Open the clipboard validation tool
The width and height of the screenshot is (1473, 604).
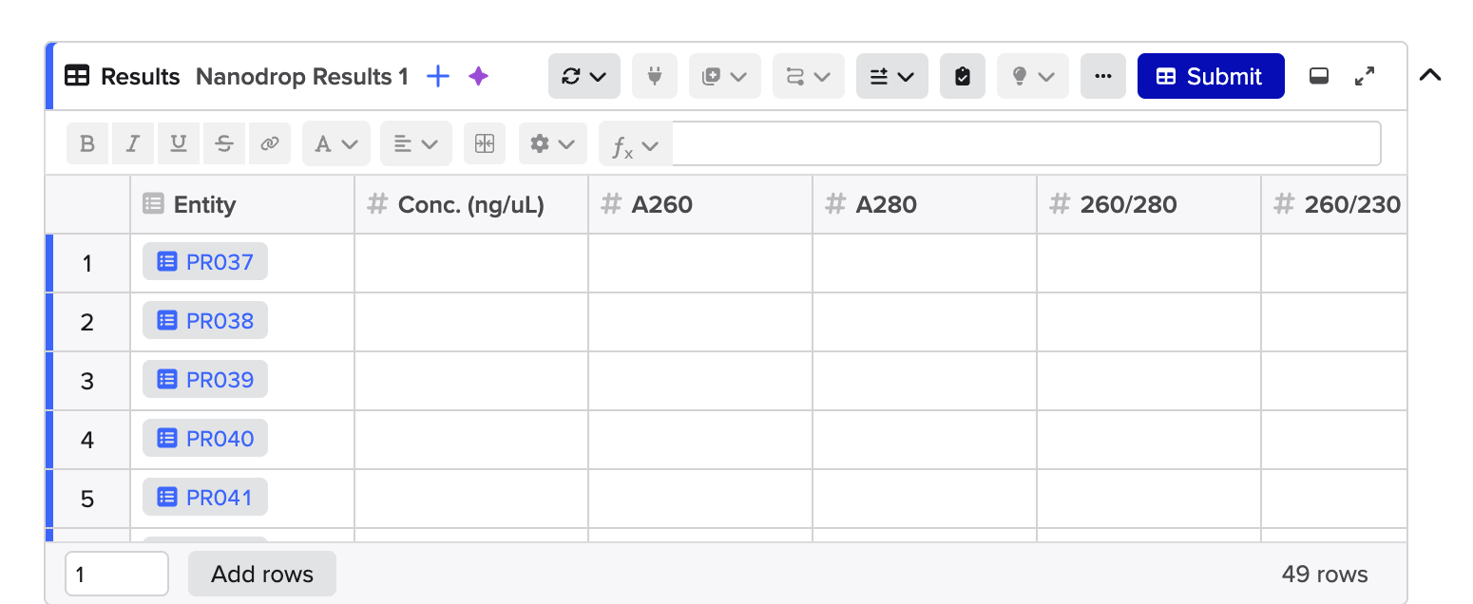(x=963, y=76)
